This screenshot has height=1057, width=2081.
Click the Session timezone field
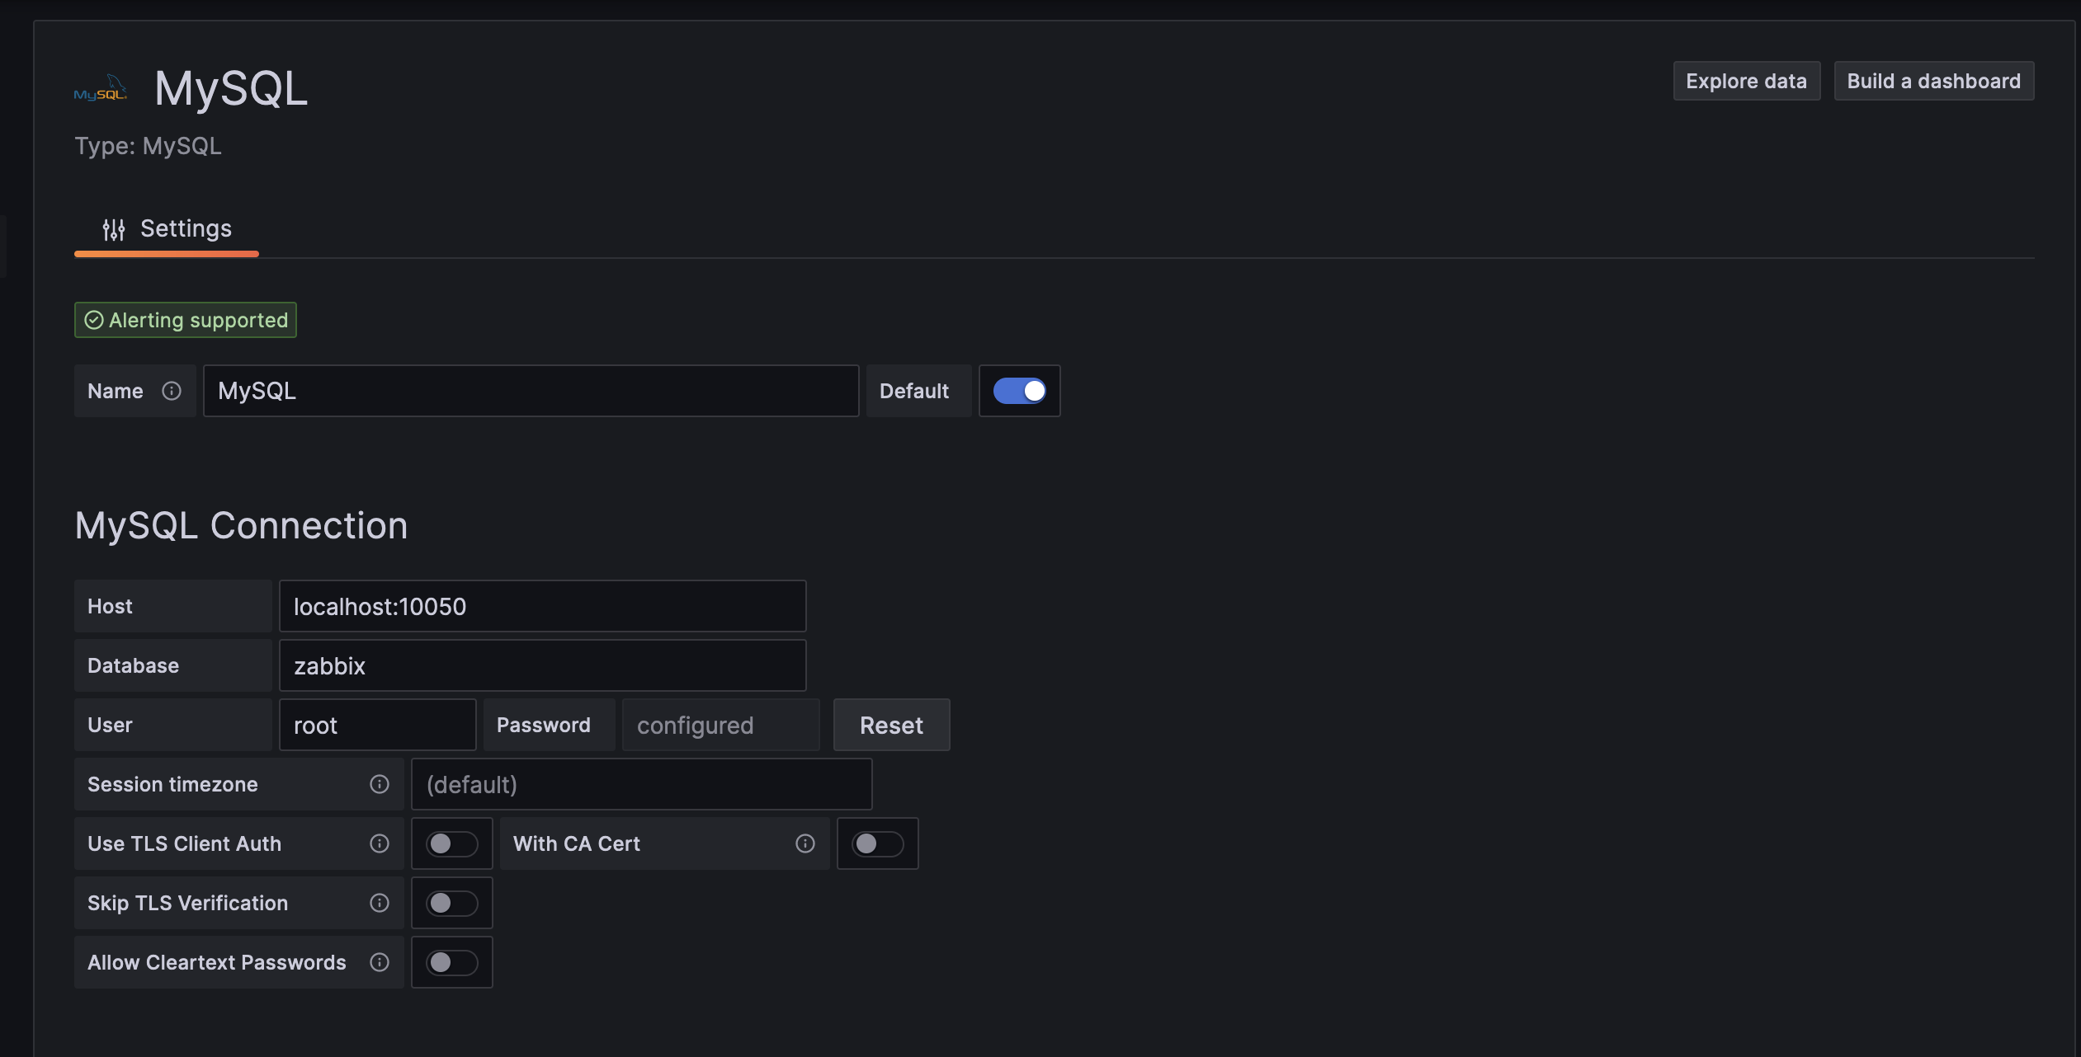pyautogui.click(x=642, y=784)
